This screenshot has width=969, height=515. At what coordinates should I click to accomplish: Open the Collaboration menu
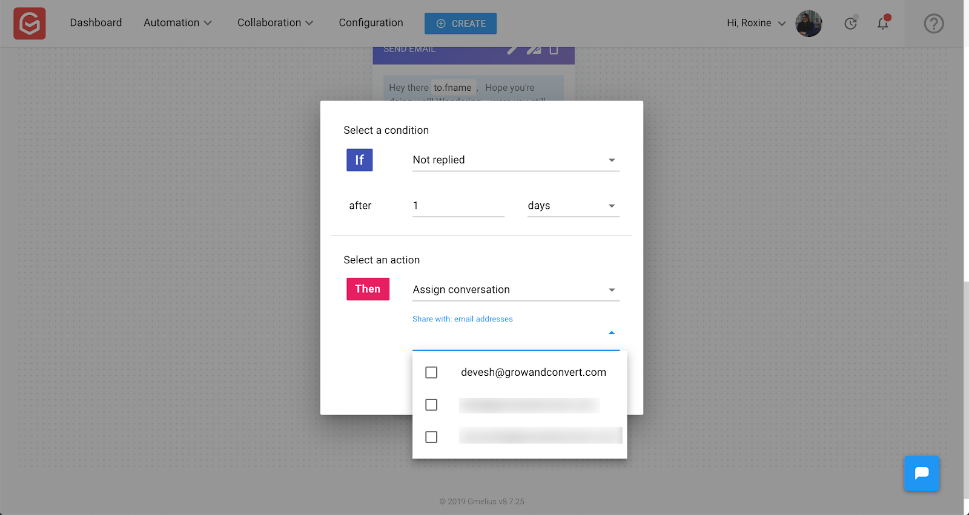[x=275, y=23]
